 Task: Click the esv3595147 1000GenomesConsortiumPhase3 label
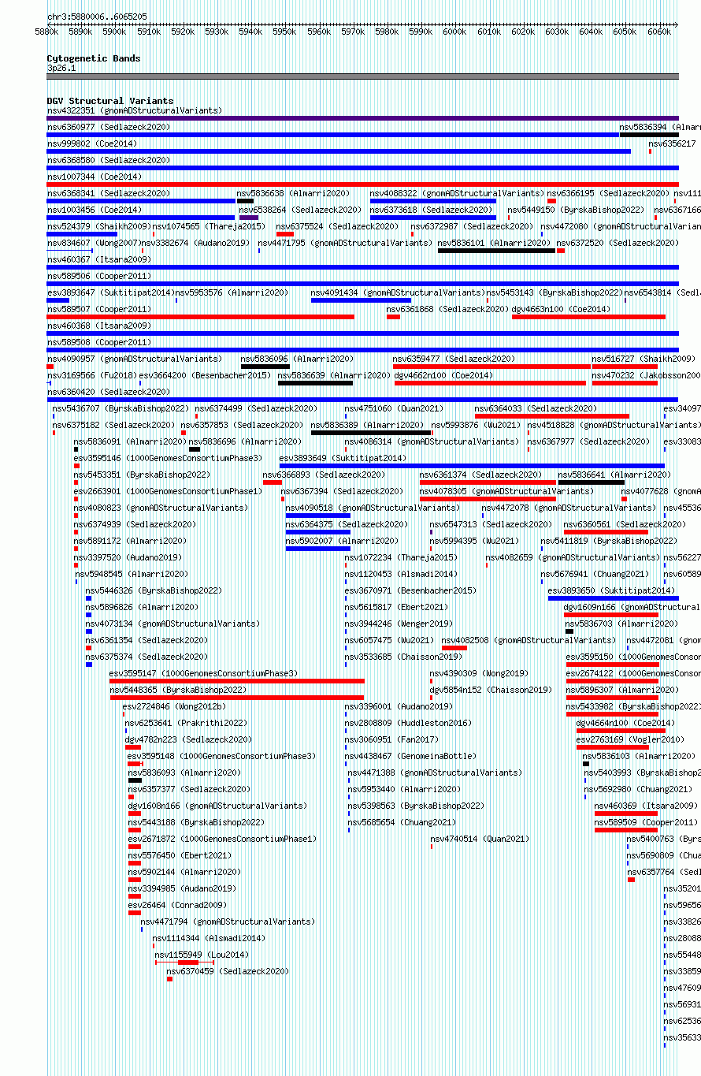coord(203,674)
